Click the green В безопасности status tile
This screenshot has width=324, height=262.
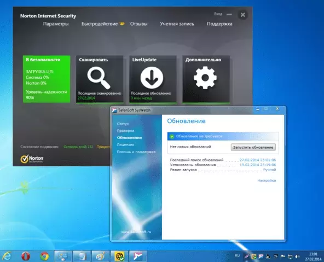click(47, 79)
